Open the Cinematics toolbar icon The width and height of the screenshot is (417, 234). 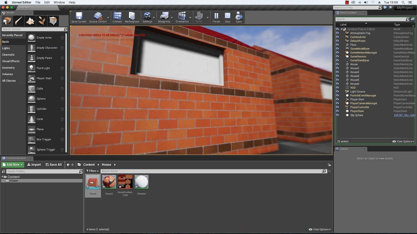[x=182, y=16]
